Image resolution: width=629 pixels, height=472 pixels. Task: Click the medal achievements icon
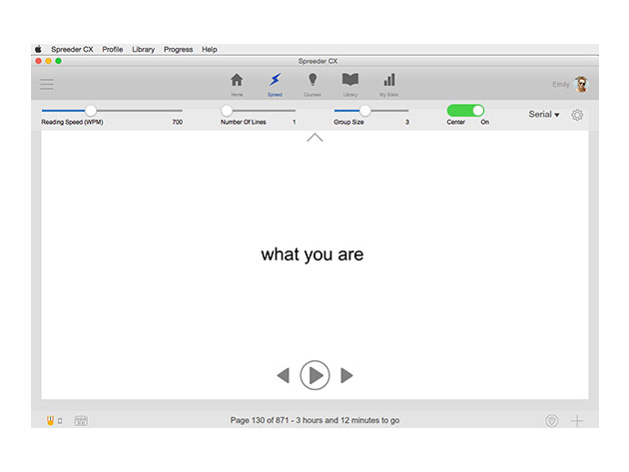click(x=50, y=421)
